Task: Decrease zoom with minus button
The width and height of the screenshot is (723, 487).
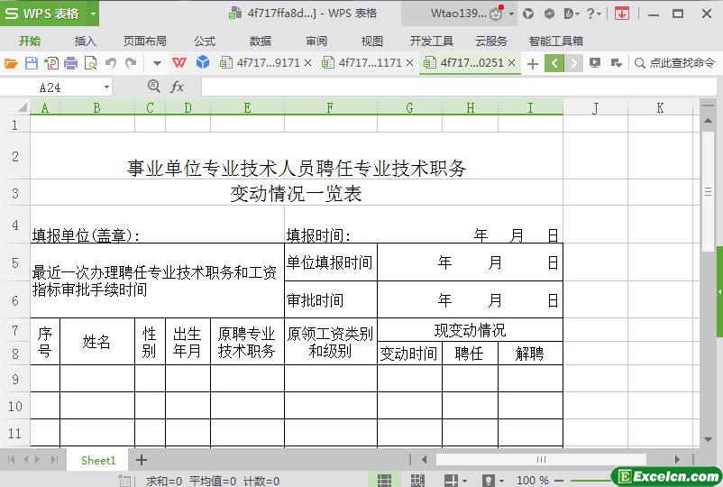Action: click(559, 481)
